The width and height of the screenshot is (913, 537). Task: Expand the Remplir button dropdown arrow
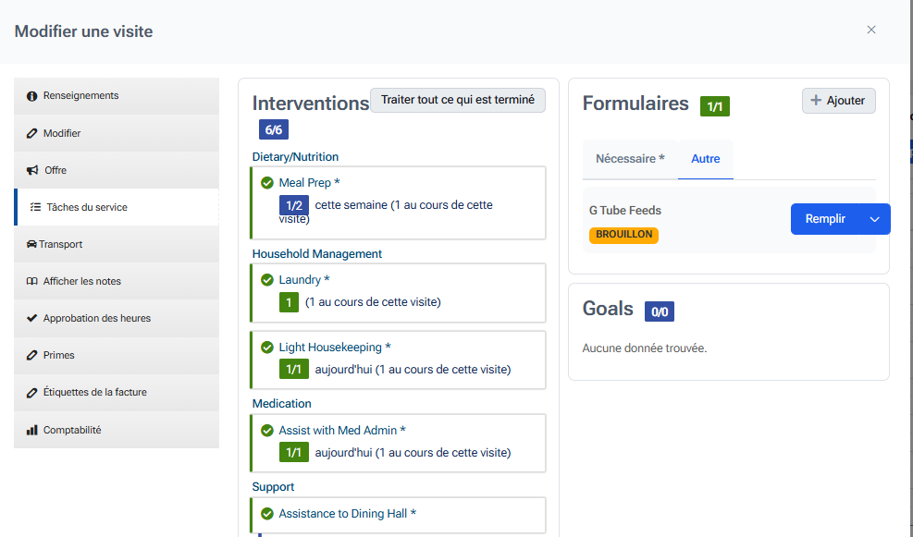(x=874, y=219)
